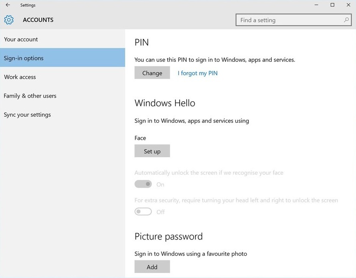Click the Accounts gear icon

(9, 20)
